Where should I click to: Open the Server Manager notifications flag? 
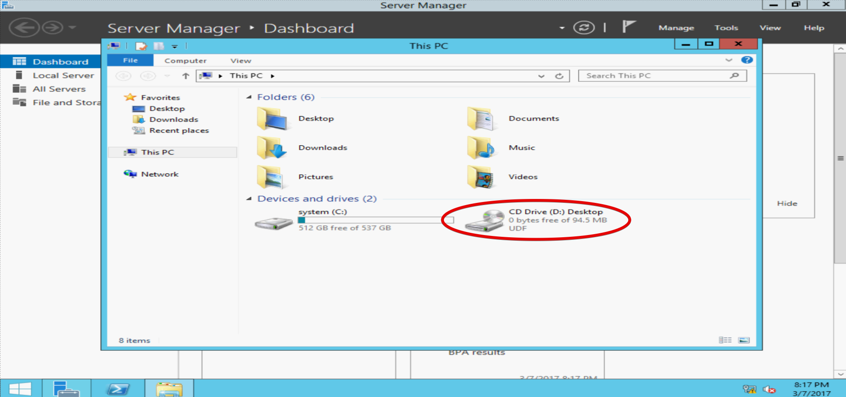629,26
